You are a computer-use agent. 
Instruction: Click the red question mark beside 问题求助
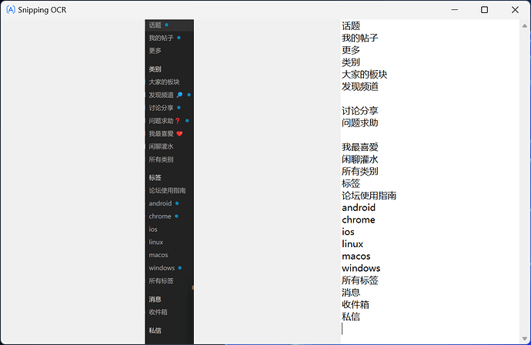tap(178, 121)
